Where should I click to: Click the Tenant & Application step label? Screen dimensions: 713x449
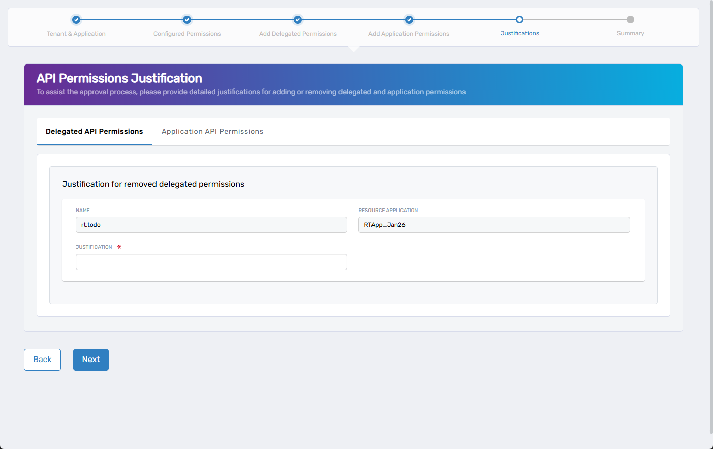pos(76,33)
